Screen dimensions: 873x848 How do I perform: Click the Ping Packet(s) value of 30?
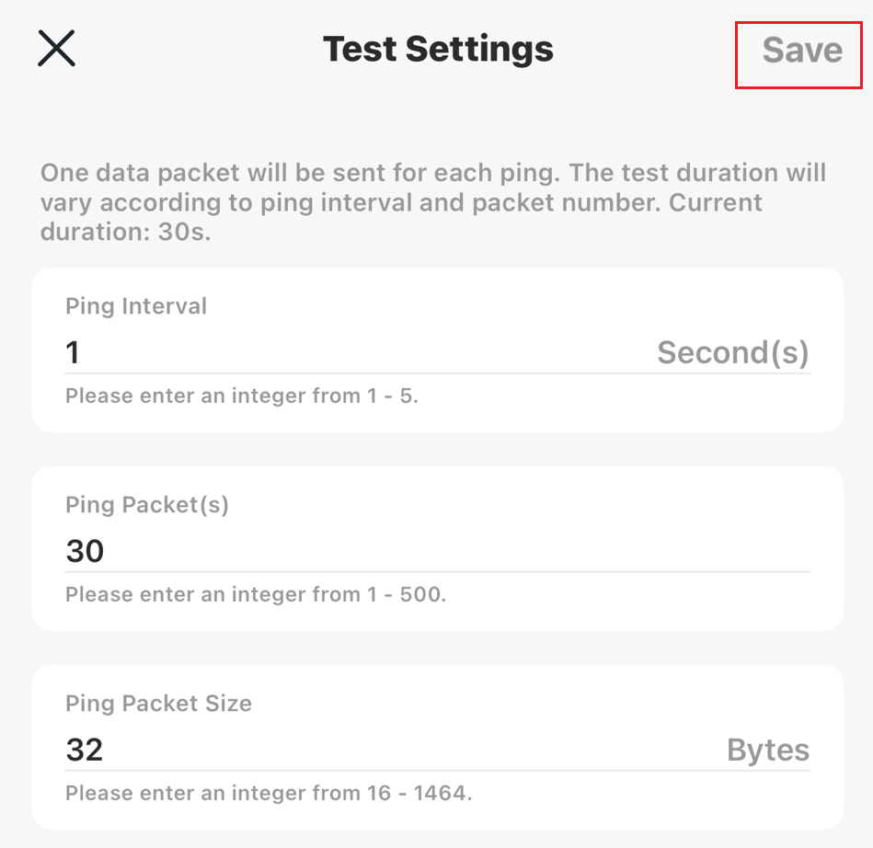pyautogui.click(x=86, y=551)
